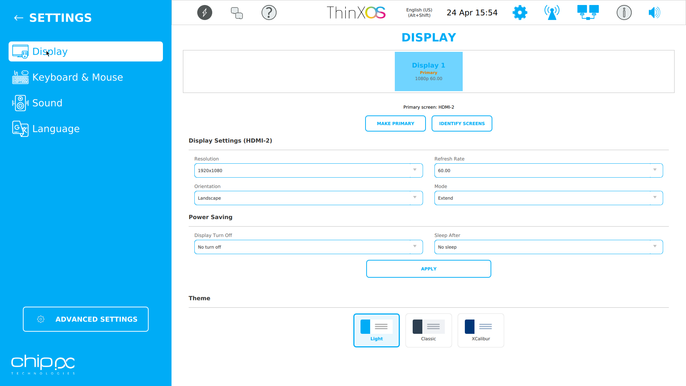Click the date and time display
Image resolution: width=686 pixels, height=386 pixels.
point(472,13)
